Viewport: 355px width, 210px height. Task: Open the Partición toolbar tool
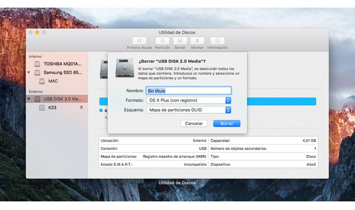[x=162, y=41]
